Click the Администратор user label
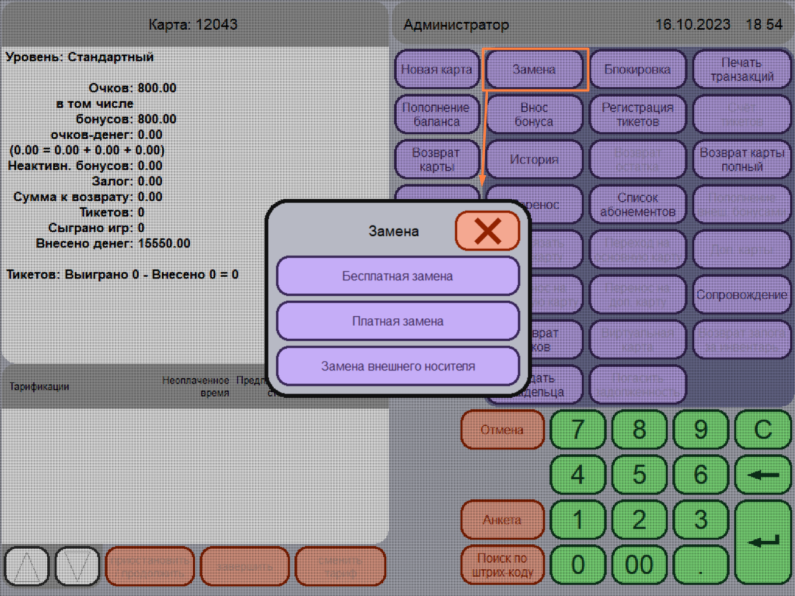 pos(456,25)
